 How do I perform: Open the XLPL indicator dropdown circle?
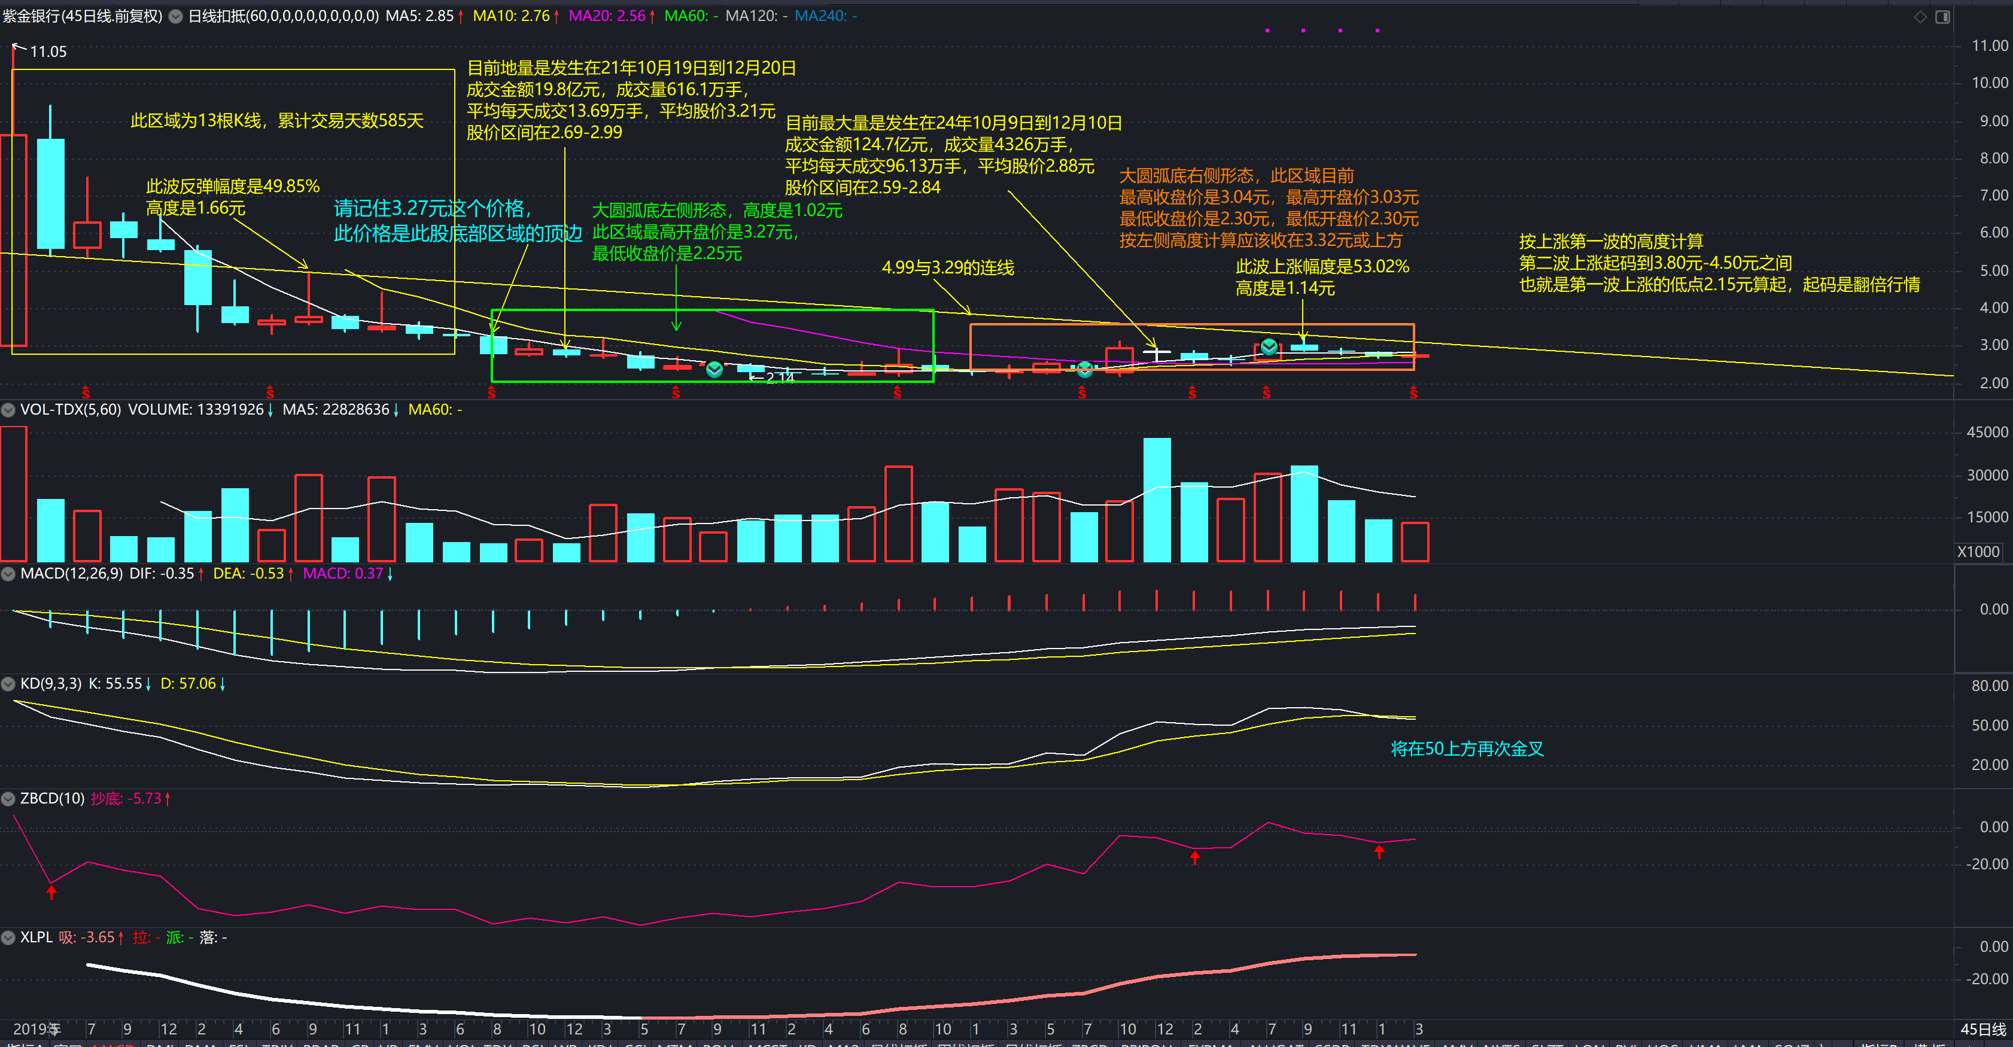tap(8, 937)
